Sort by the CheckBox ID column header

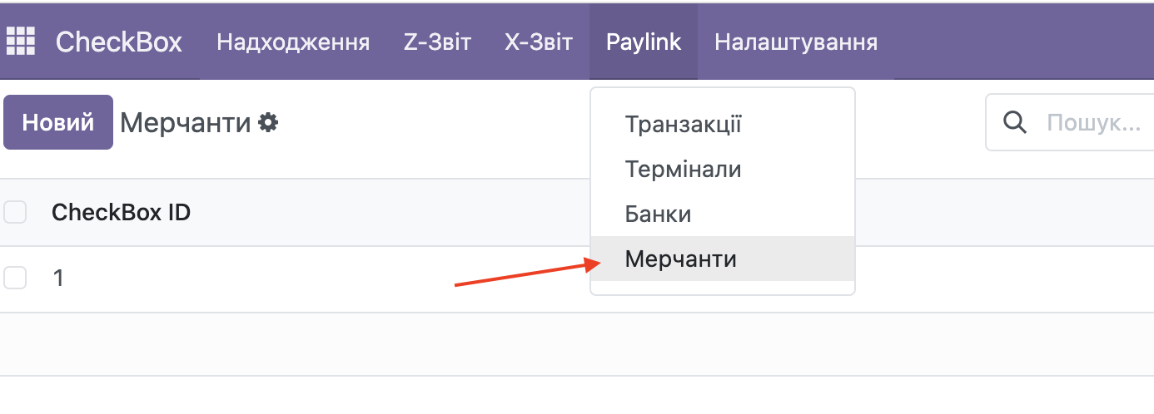pyautogui.click(x=121, y=213)
